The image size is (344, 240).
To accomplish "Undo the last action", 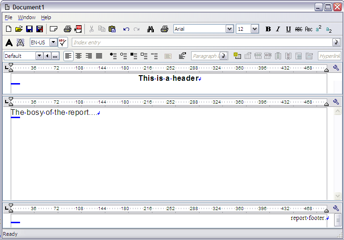I will [126, 29].
